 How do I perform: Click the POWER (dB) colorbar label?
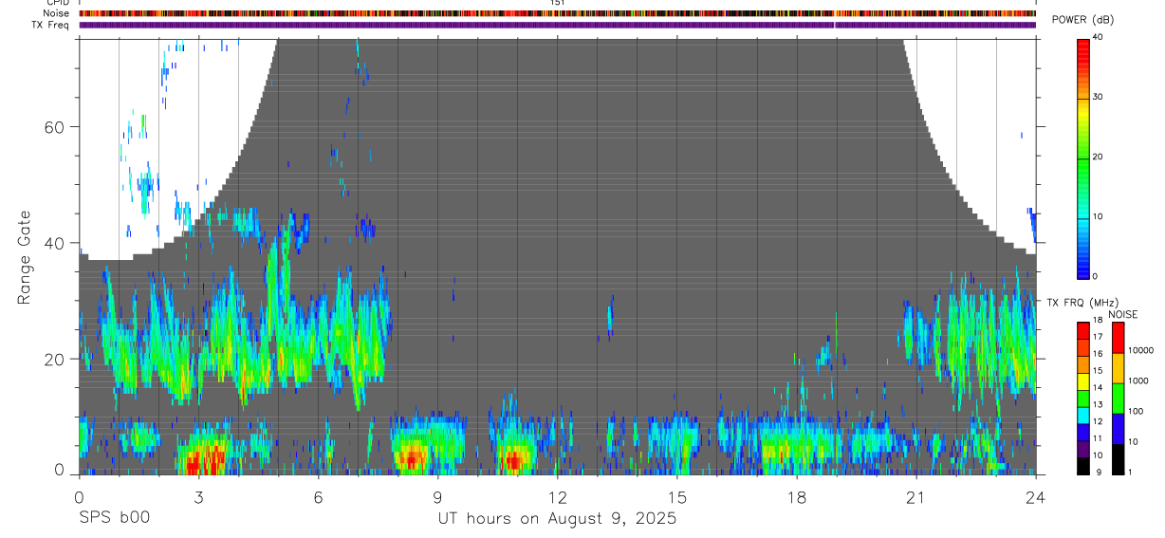coord(1084,20)
